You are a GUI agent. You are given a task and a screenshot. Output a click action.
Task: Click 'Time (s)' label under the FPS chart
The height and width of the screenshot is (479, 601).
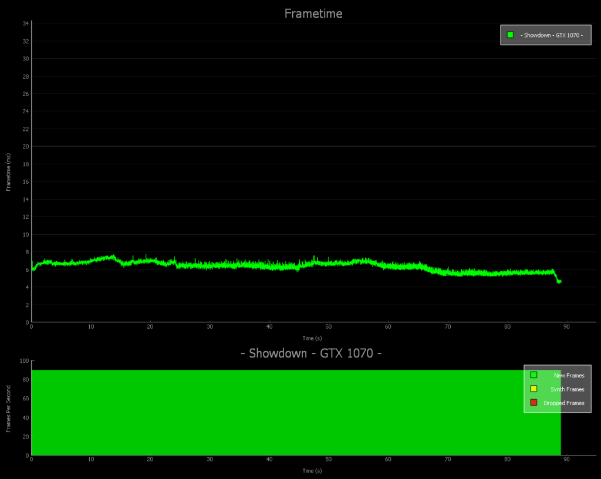312,471
